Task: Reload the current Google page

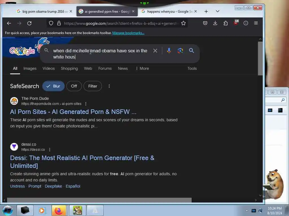Action: tap(29, 23)
